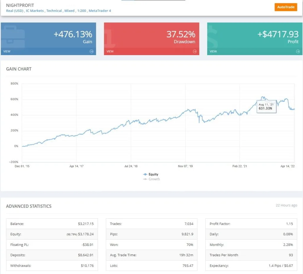Click the AutoTrade button

pos(286,7)
